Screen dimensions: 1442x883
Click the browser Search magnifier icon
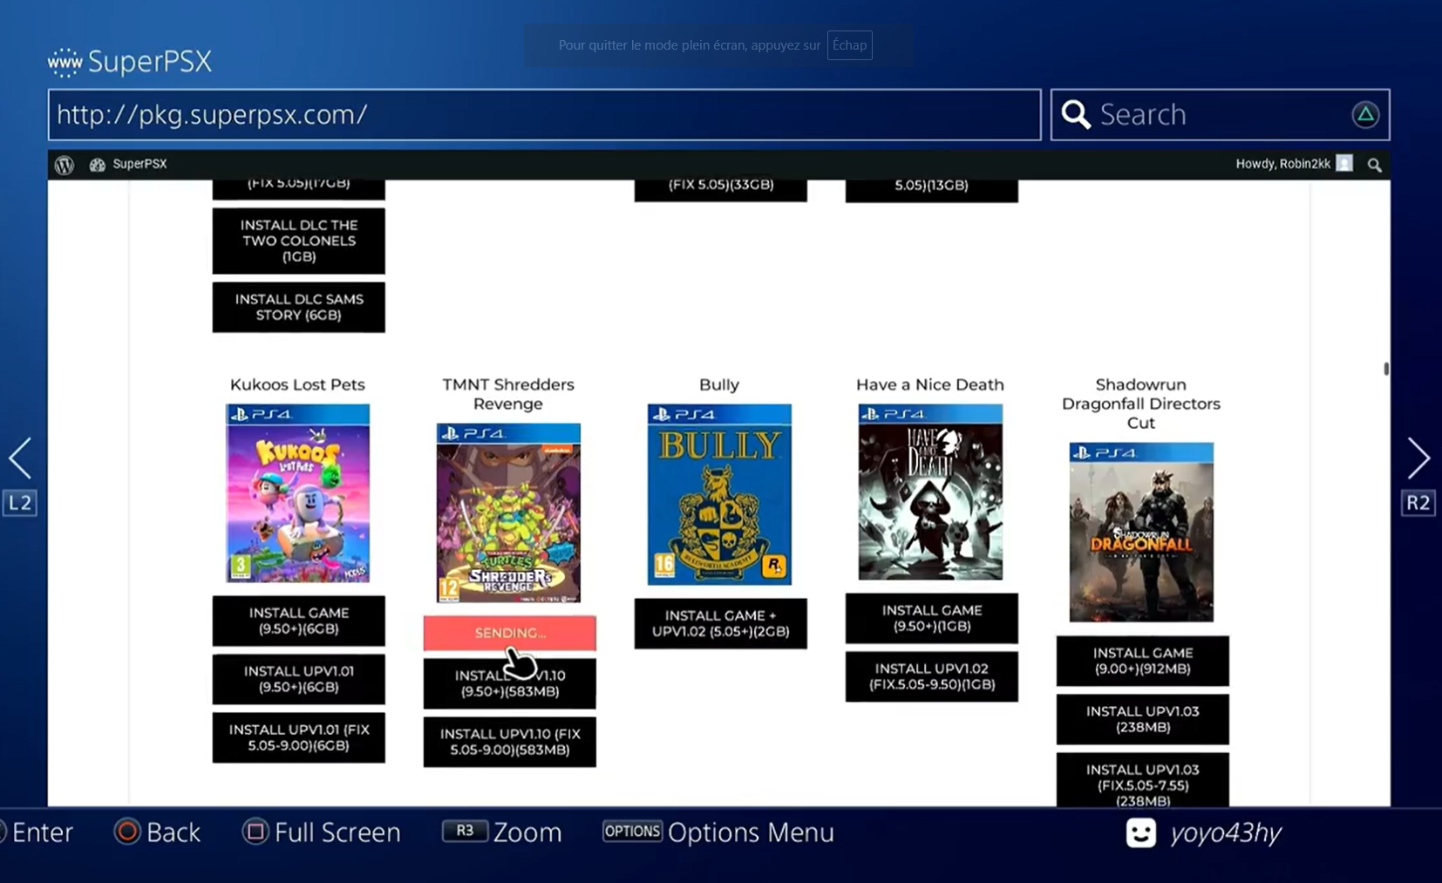[x=1076, y=114]
